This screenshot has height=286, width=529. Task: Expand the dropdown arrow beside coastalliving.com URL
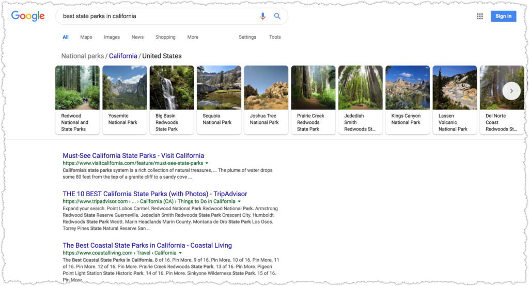(180, 253)
